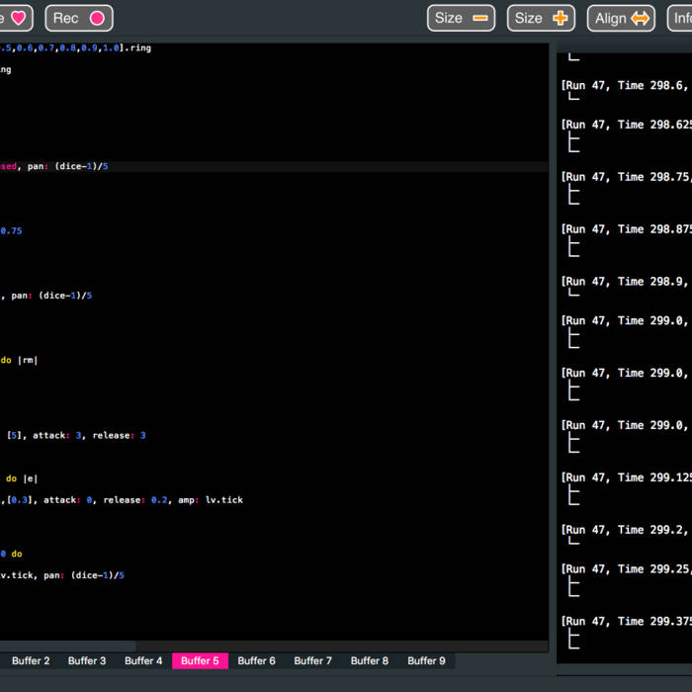Open the Buffer 8 tab
Screen dimensions: 692x692
point(370,660)
